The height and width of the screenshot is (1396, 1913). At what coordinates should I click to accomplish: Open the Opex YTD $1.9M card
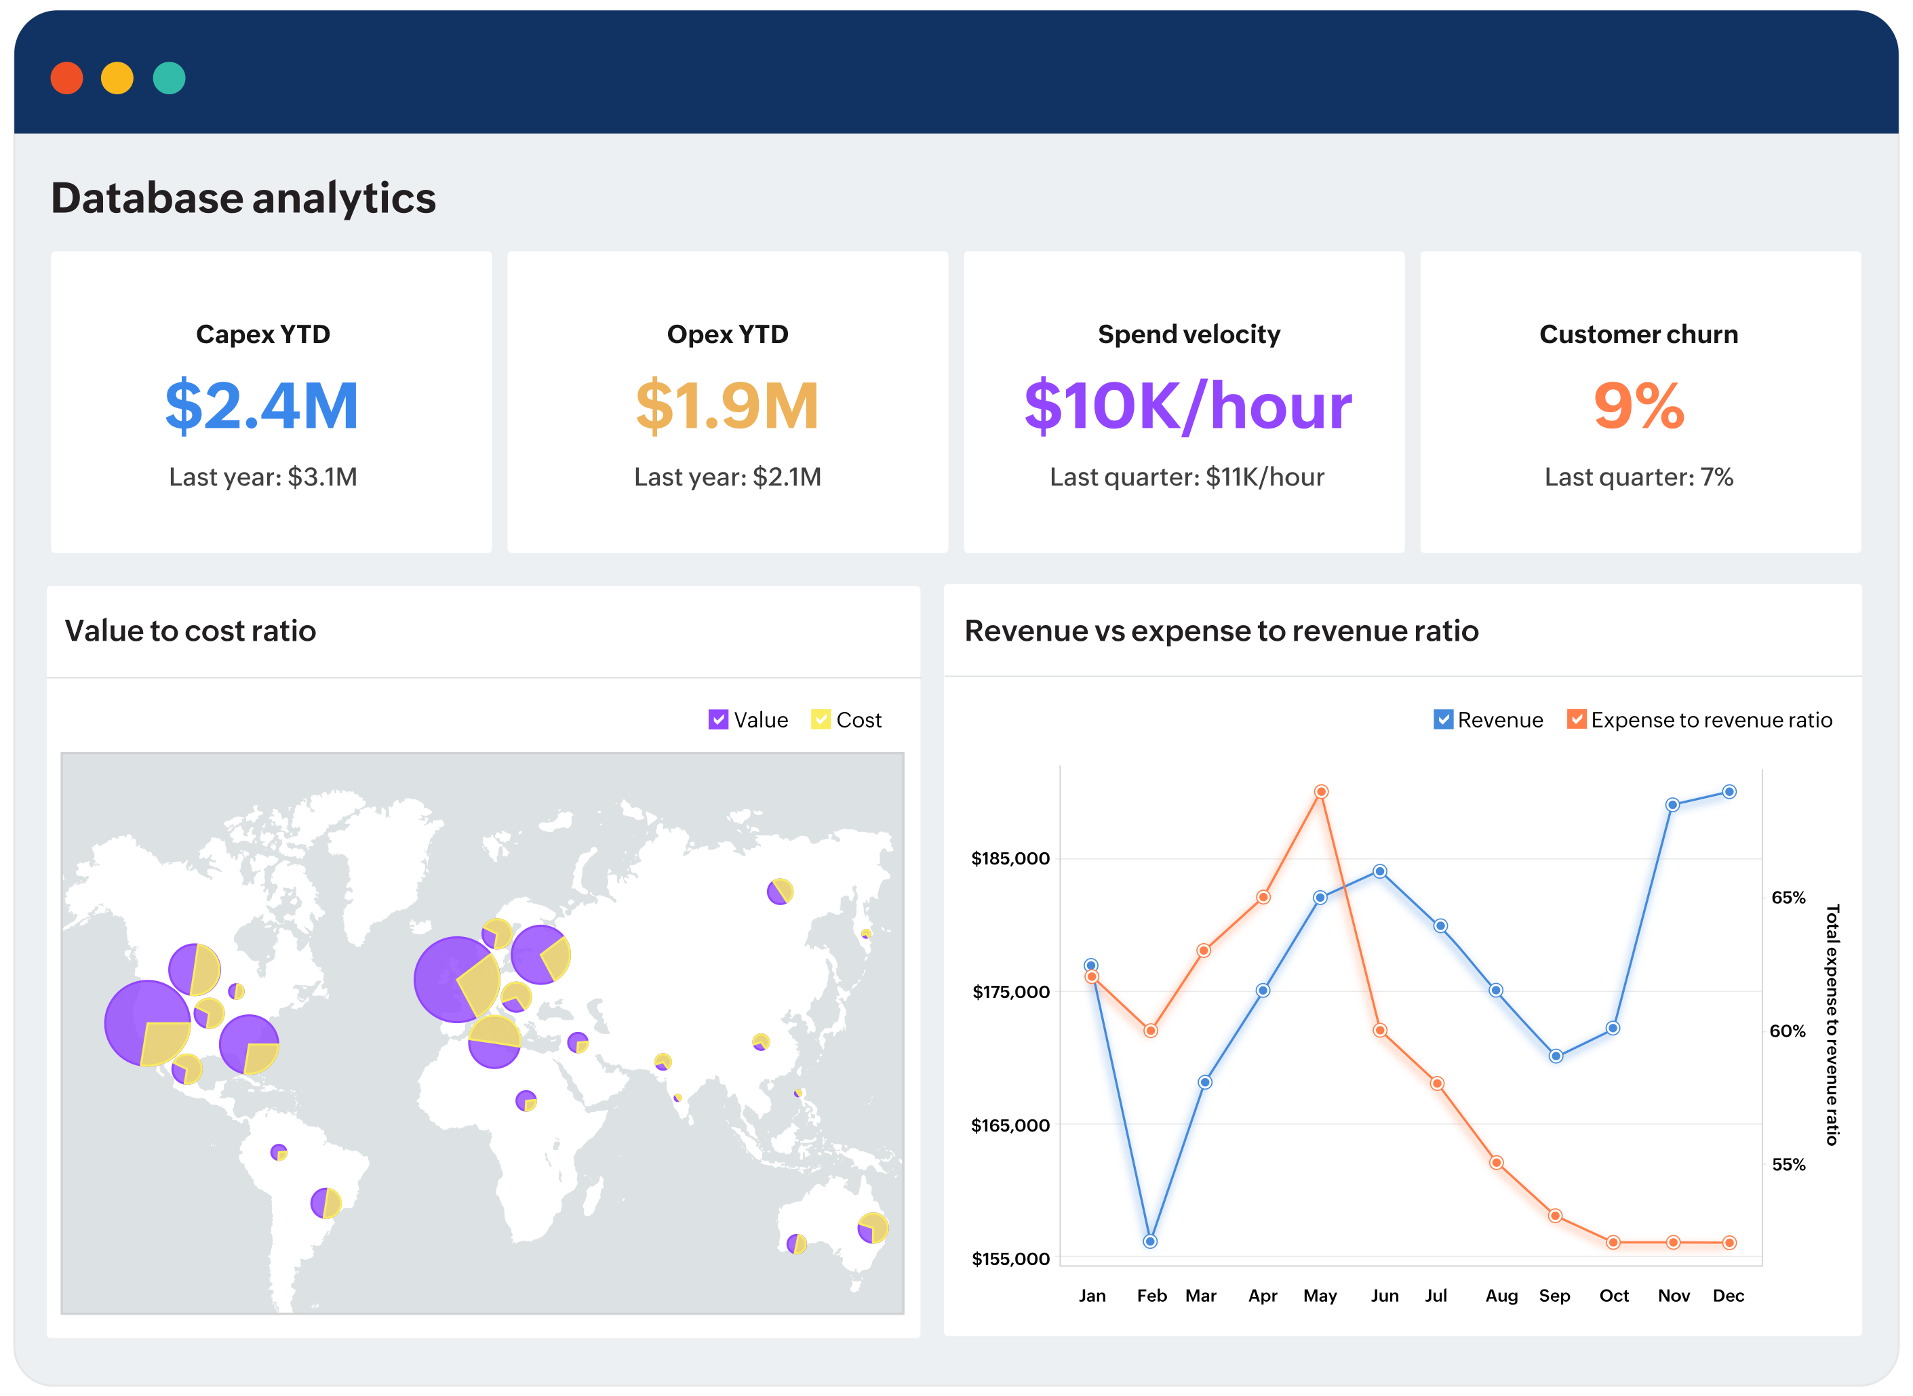point(728,402)
